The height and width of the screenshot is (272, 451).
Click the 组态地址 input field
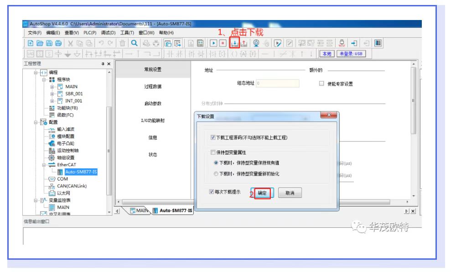tap(278, 83)
